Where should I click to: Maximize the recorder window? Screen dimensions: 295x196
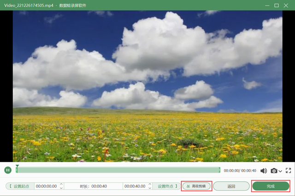[x=277, y=6]
